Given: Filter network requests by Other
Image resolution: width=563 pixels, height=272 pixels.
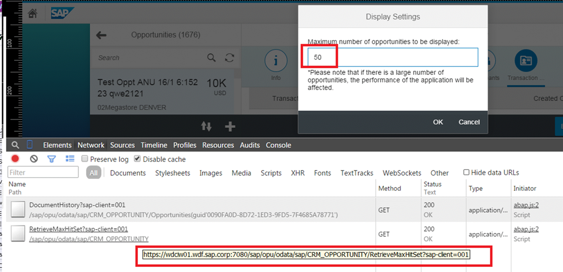Looking at the screenshot, I should pyautogui.click(x=440, y=173).
